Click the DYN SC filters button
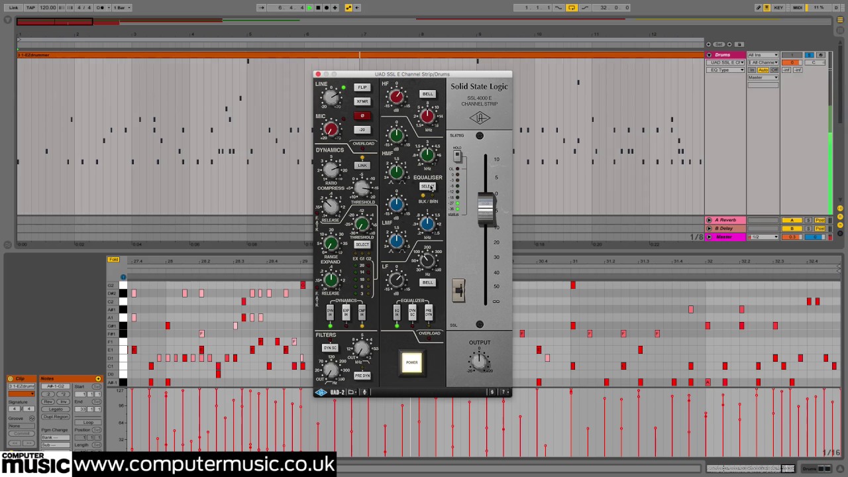Image resolution: width=848 pixels, height=477 pixels. pos(330,348)
